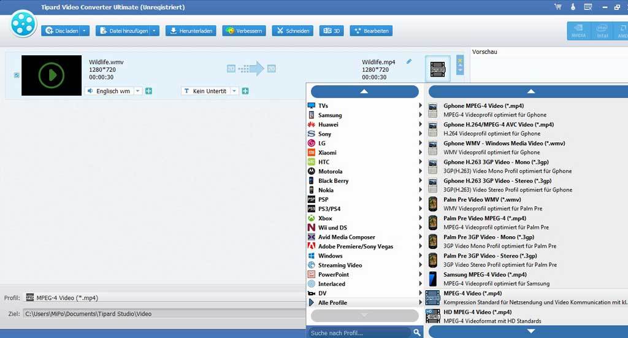Select the Samsung device category

pos(364,115)
